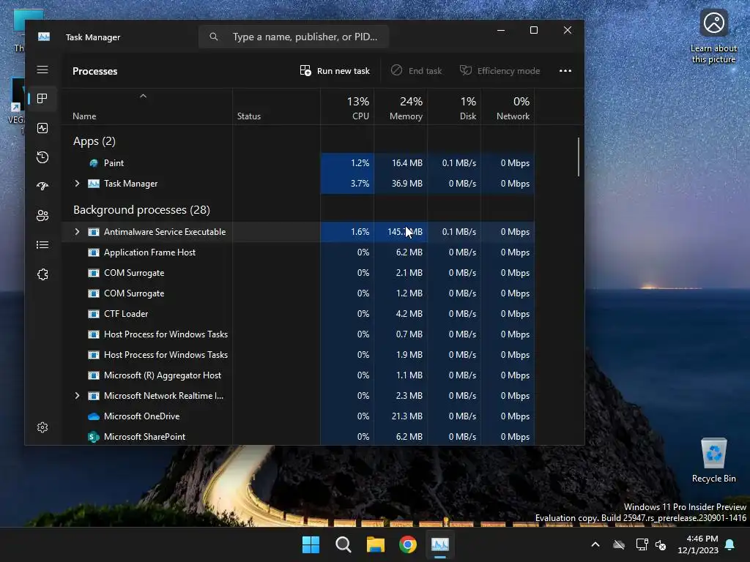Open the hamburger navigation menu
Screen dimensions: 750x562
coord(42,70)
